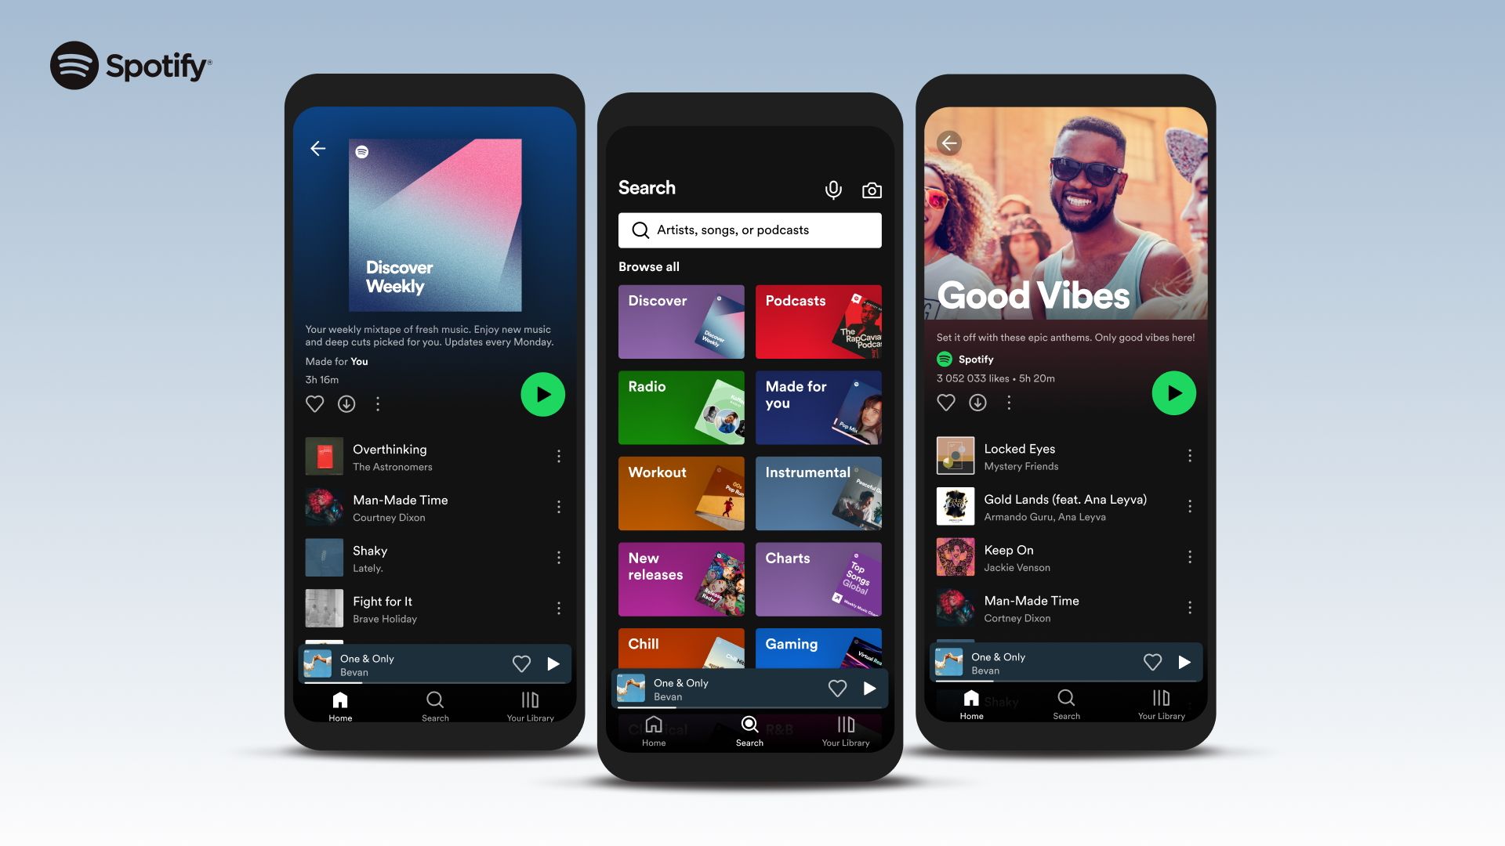Click the three-dot menu on Overthinking track
Screen dimensions: 1505x846
[x=558, y=456]
